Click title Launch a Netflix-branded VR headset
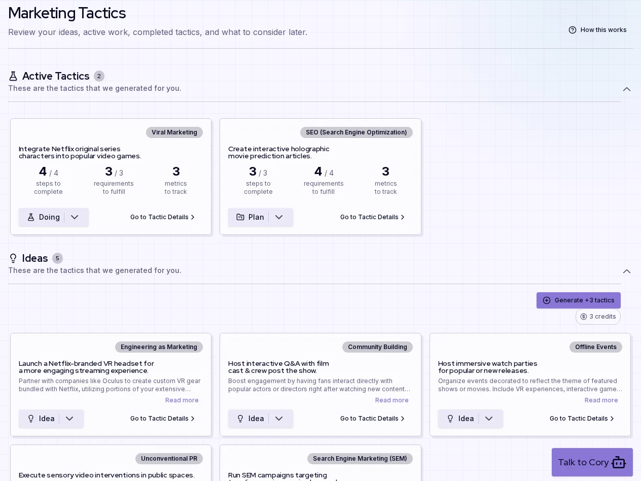641x481 pixels. [86, 367]
